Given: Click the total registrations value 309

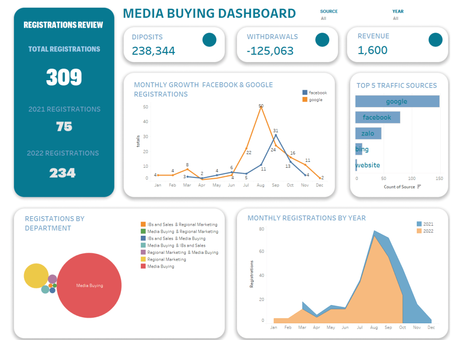Looking at the screenshot, I should click(64, 77).
